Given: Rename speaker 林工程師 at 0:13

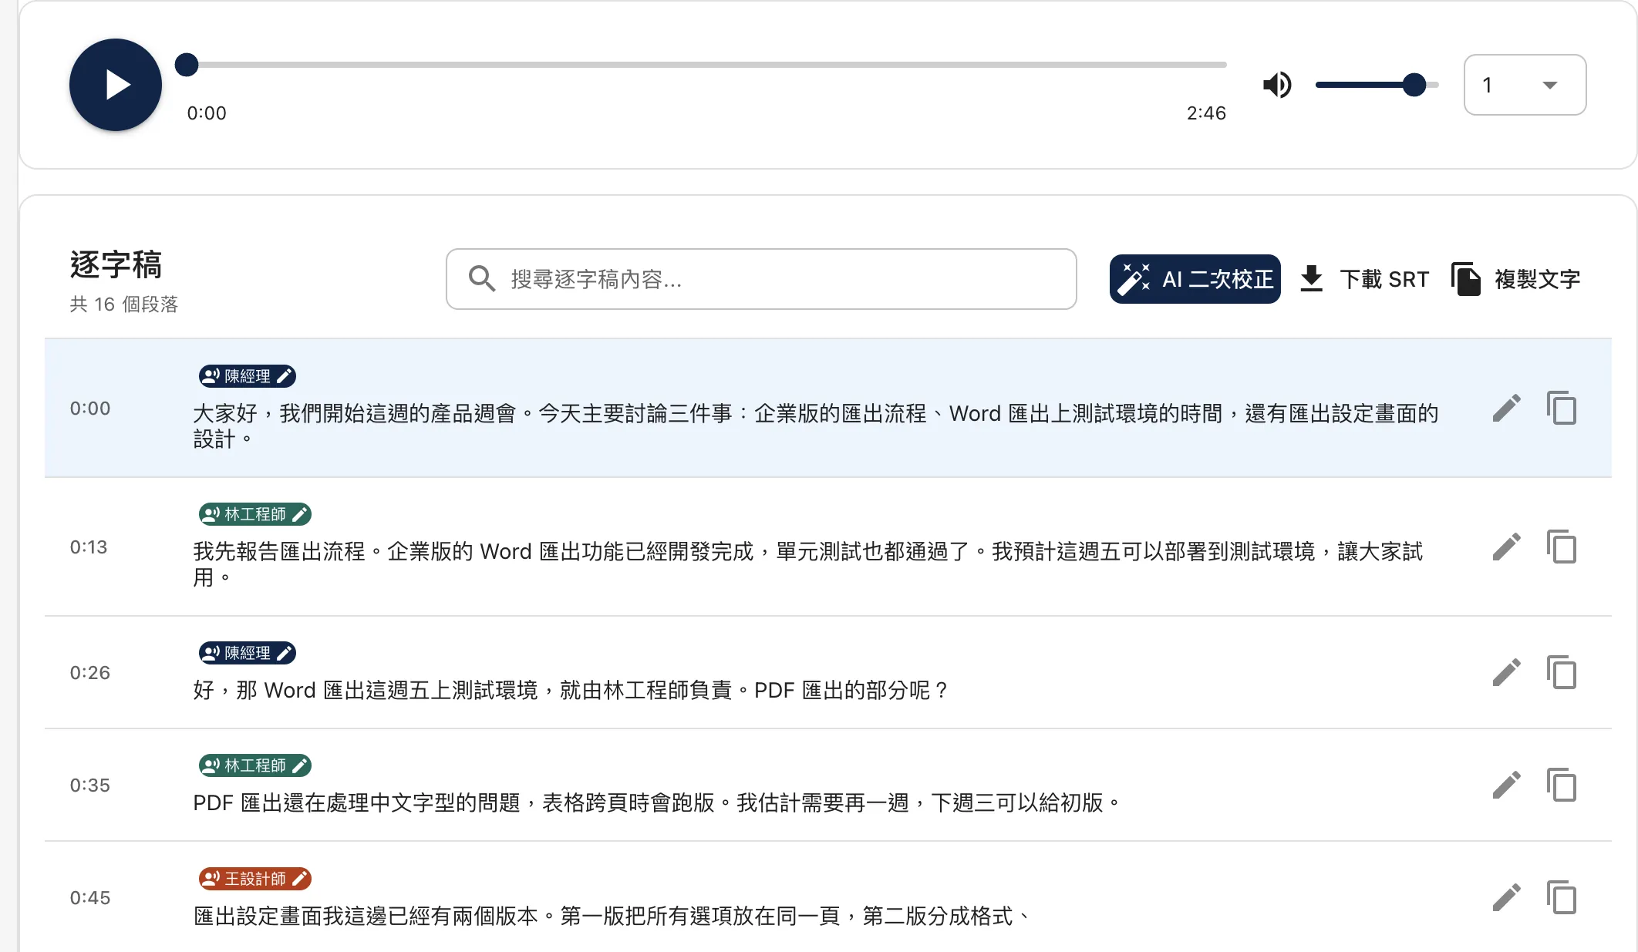Looking at the screenshot, I should coord(254,514).
